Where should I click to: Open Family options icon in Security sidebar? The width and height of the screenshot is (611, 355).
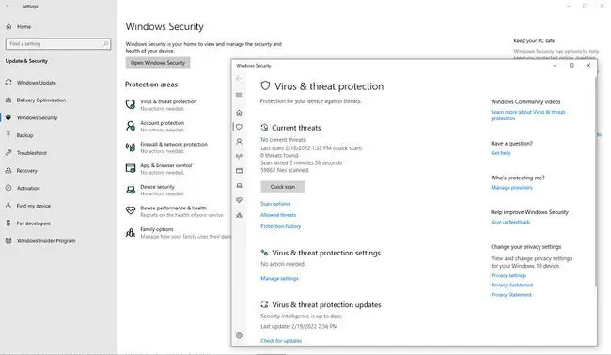pyautogui.click(x=239, y=215)
